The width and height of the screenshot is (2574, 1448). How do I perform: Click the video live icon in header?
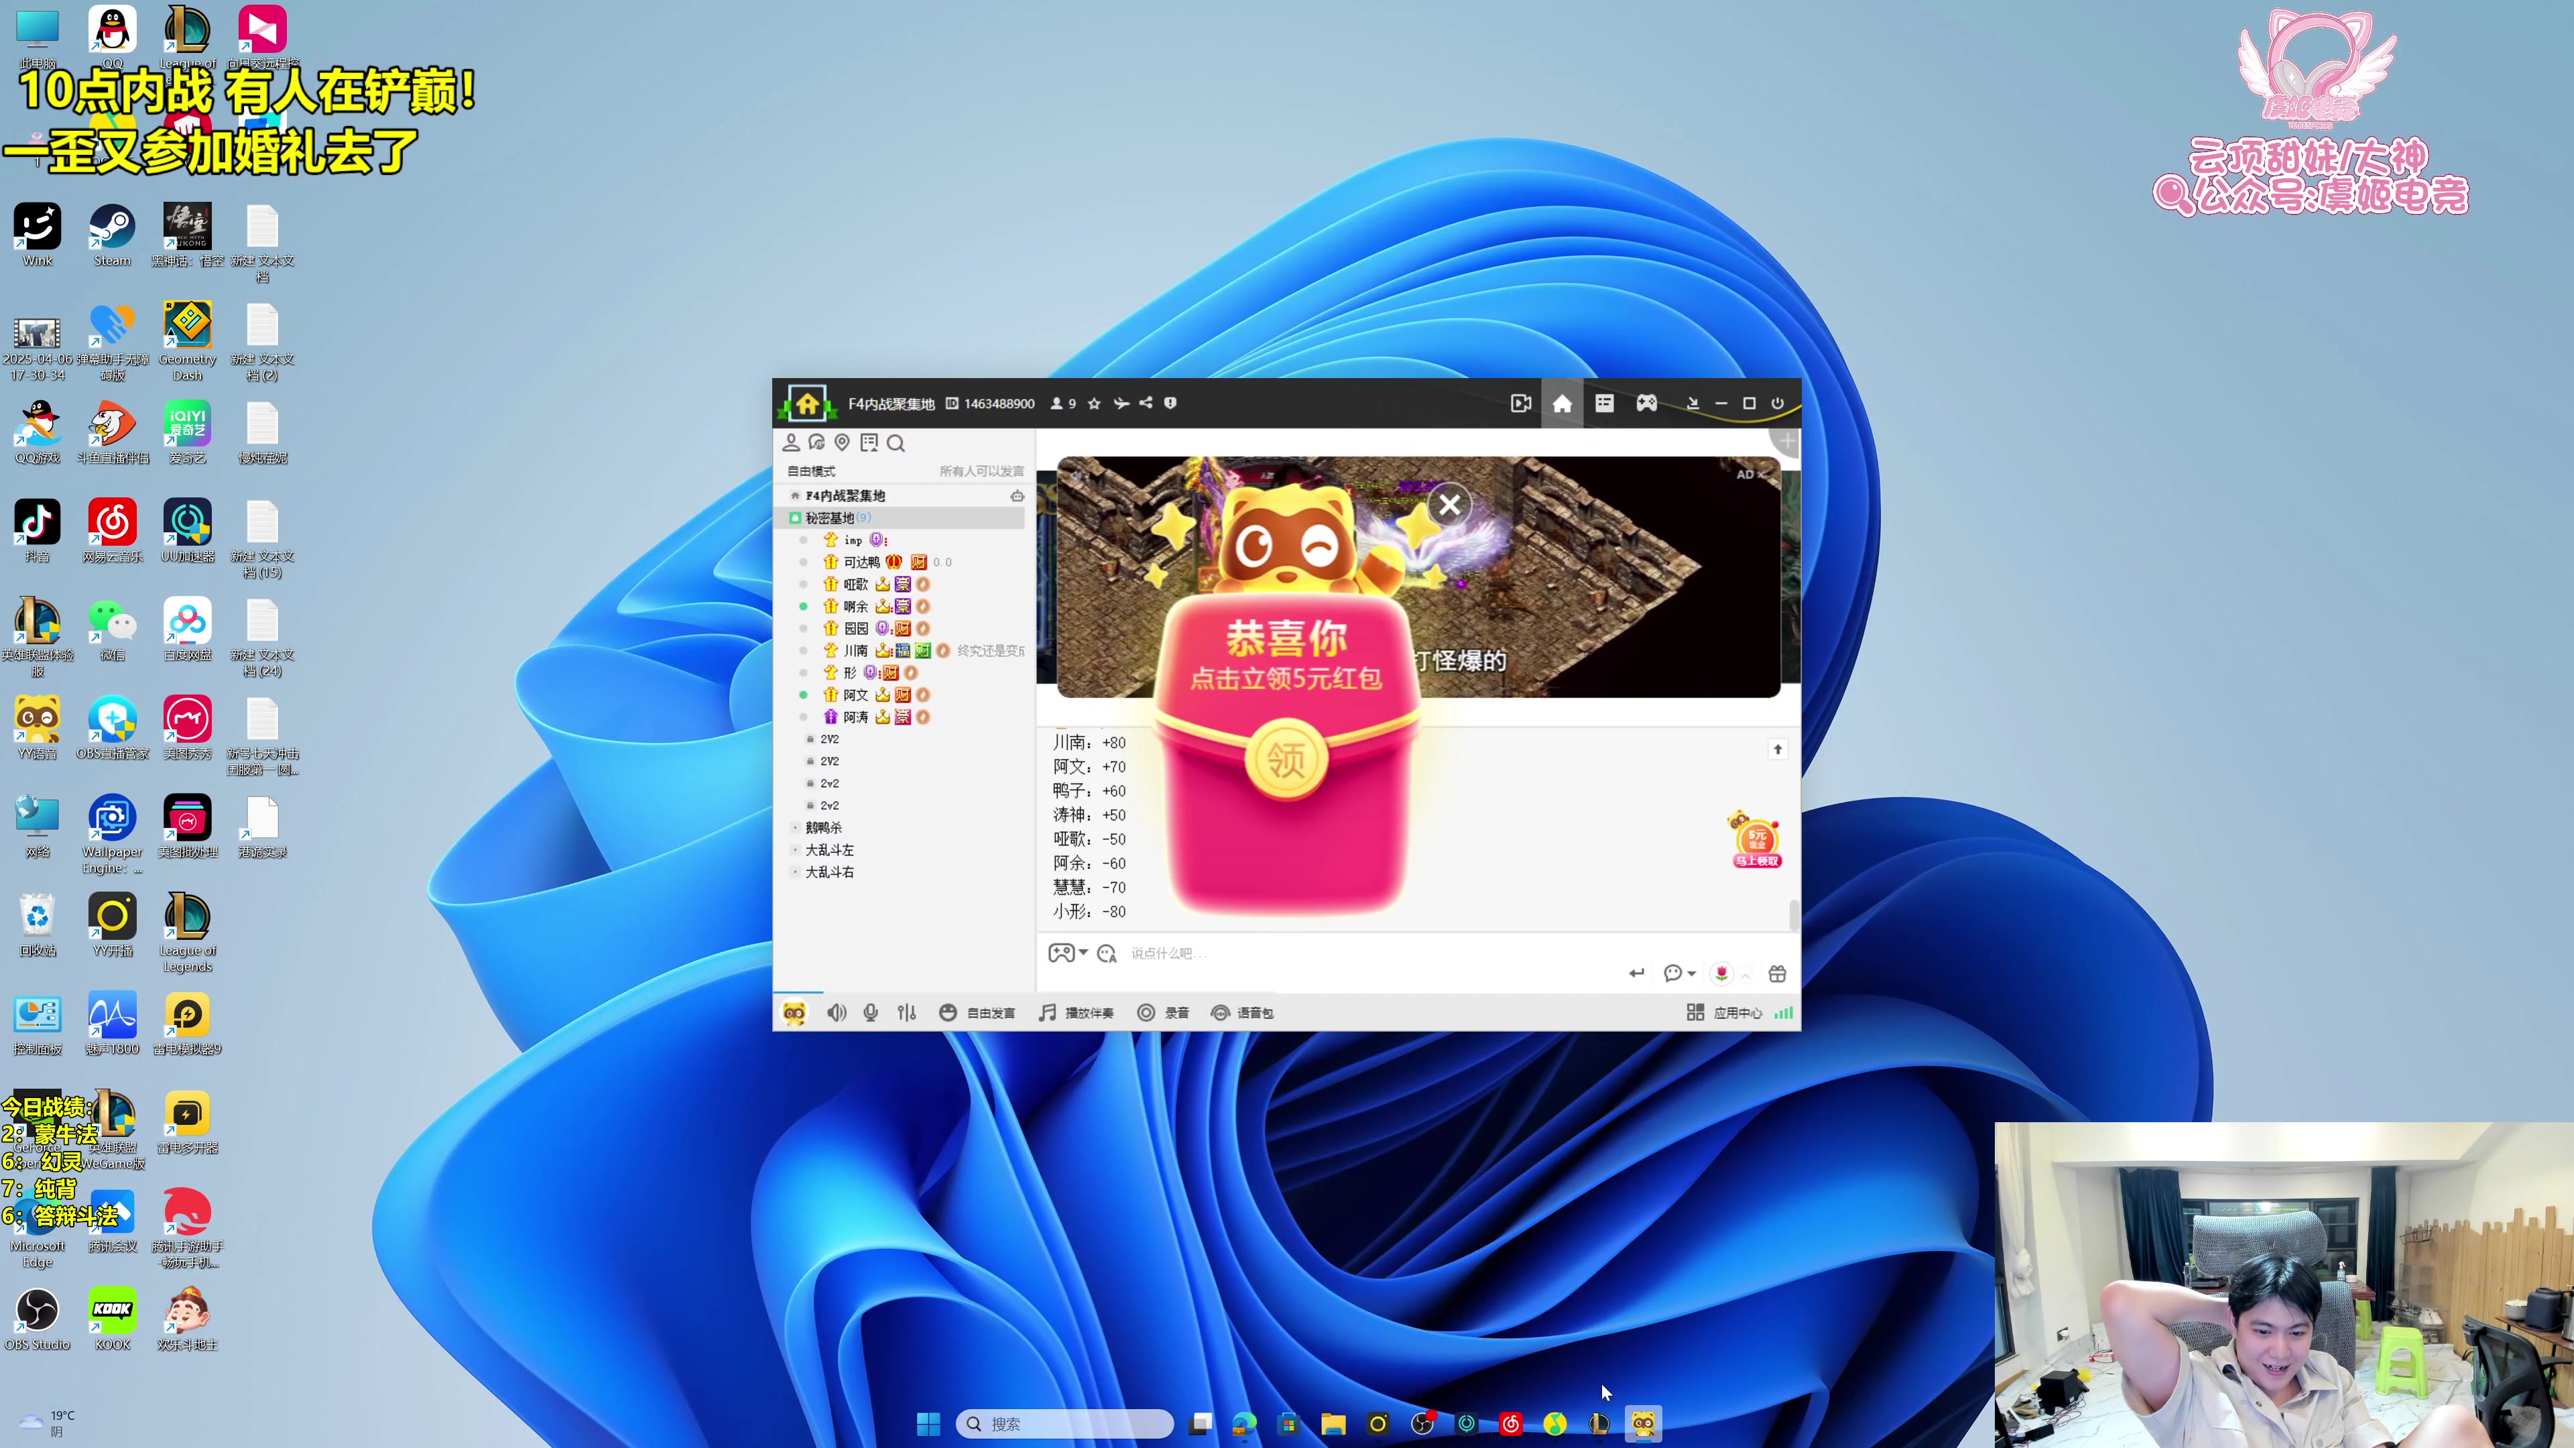[x=1520, y=403]
